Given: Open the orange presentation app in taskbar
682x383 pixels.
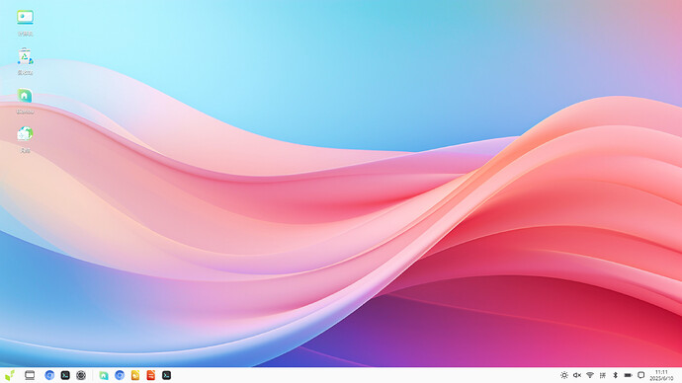Looking at the screenshot, I should coord(151,375).
